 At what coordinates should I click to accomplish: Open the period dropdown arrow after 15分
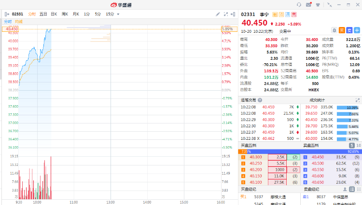point(118,14)
